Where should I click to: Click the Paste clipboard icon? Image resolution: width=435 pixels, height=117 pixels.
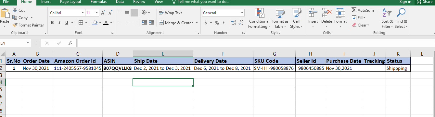click(x=5, y=14)
